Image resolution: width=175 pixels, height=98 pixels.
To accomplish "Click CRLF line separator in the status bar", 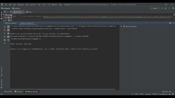I will click(136, 94).
